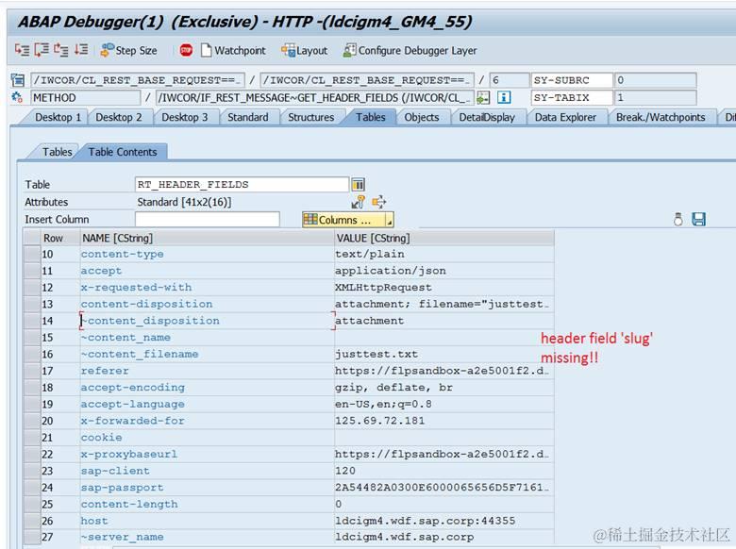Viewport: 736px width, 549px height.
Task: Select the Objects tab
Action: 422,117
